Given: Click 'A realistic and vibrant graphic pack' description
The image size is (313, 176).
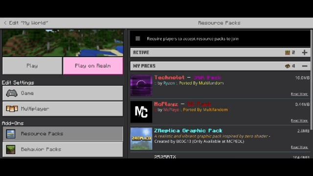Looking at the screenshot, I should coord(212,136).
